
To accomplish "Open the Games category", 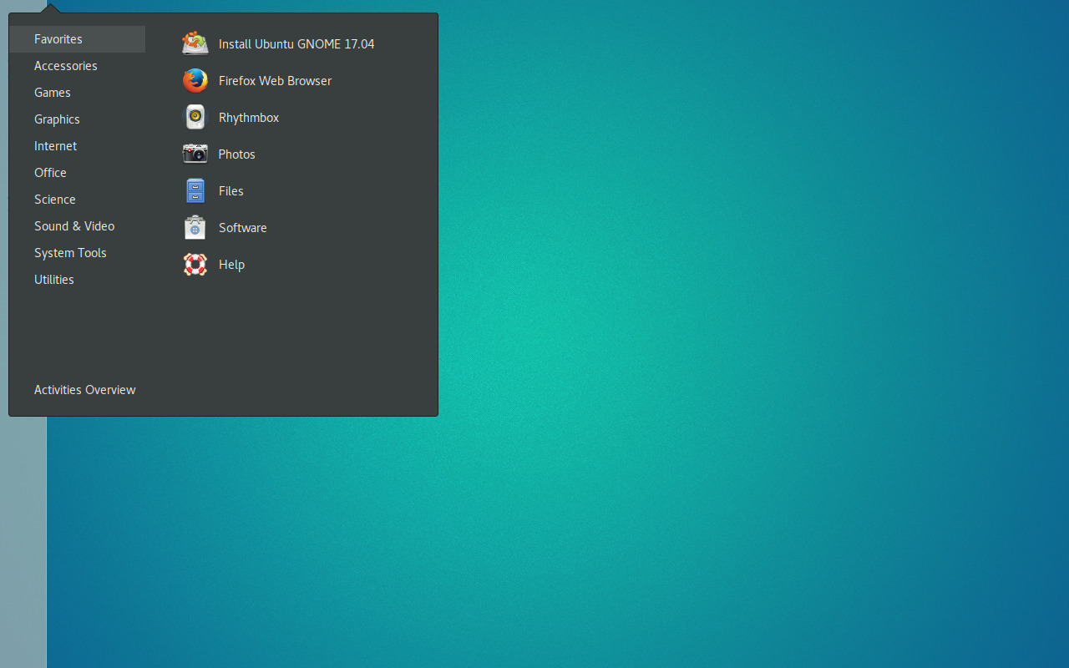I will [52, 92].
